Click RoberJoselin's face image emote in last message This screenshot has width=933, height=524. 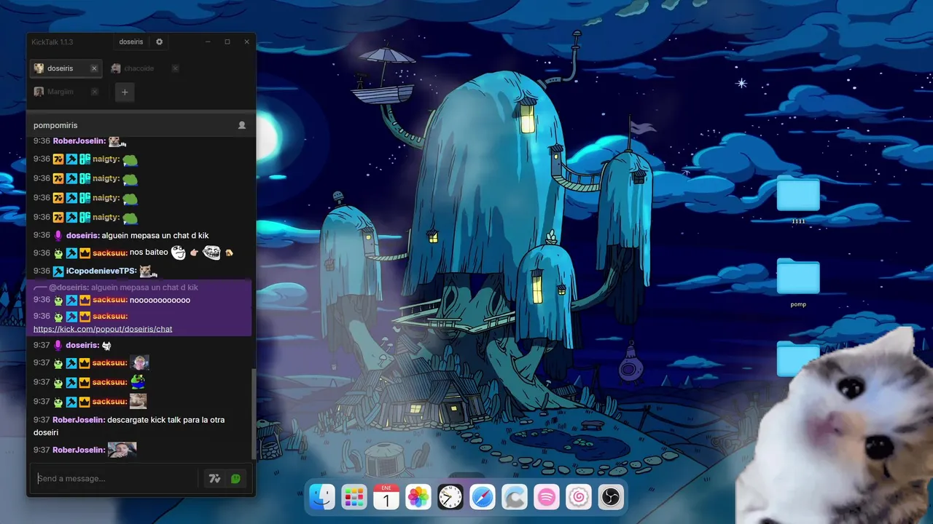point(122,450)
